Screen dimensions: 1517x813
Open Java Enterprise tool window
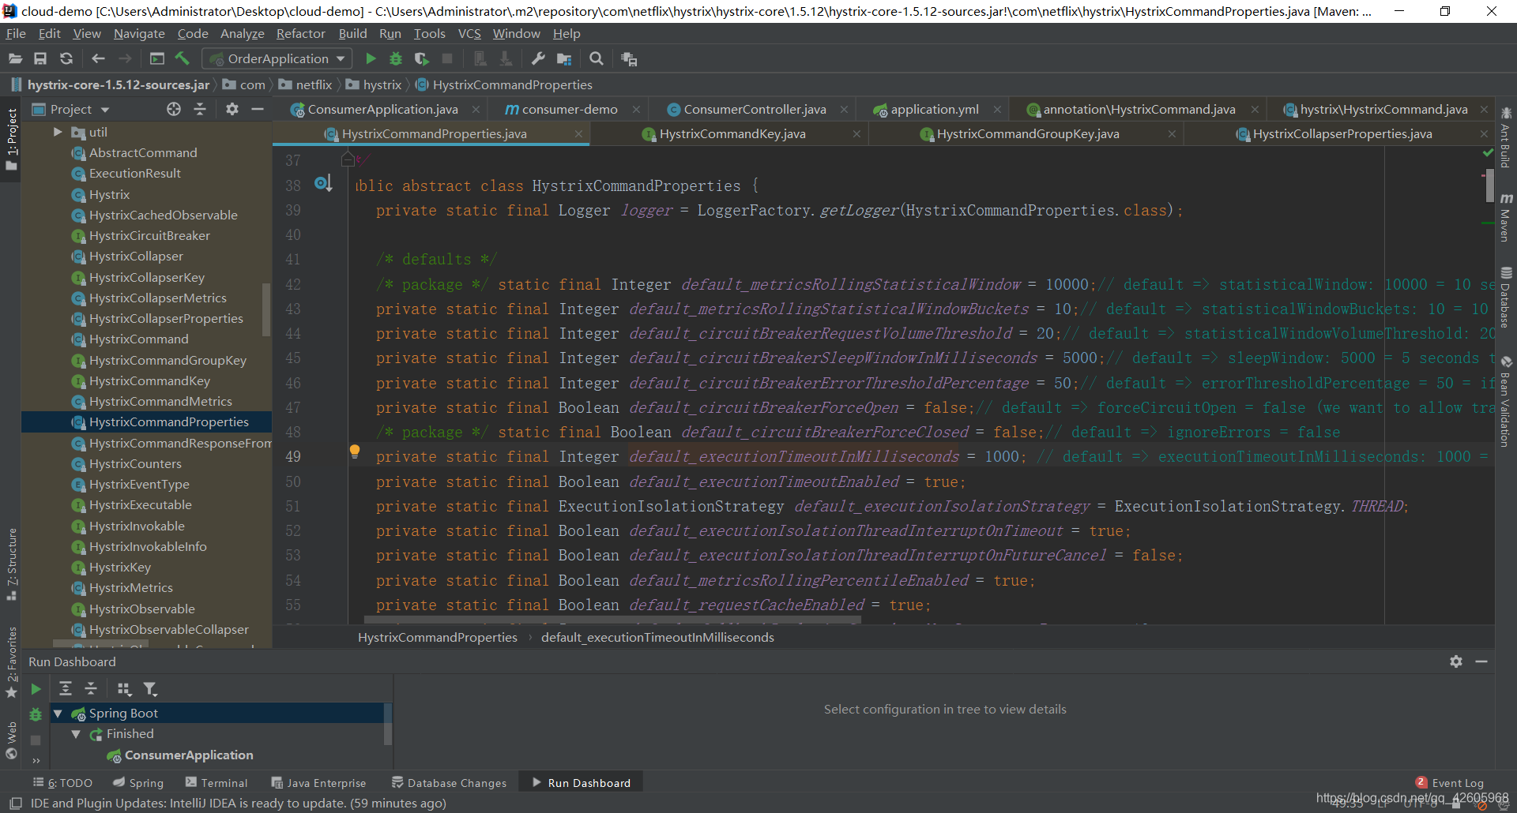point(318,783)
